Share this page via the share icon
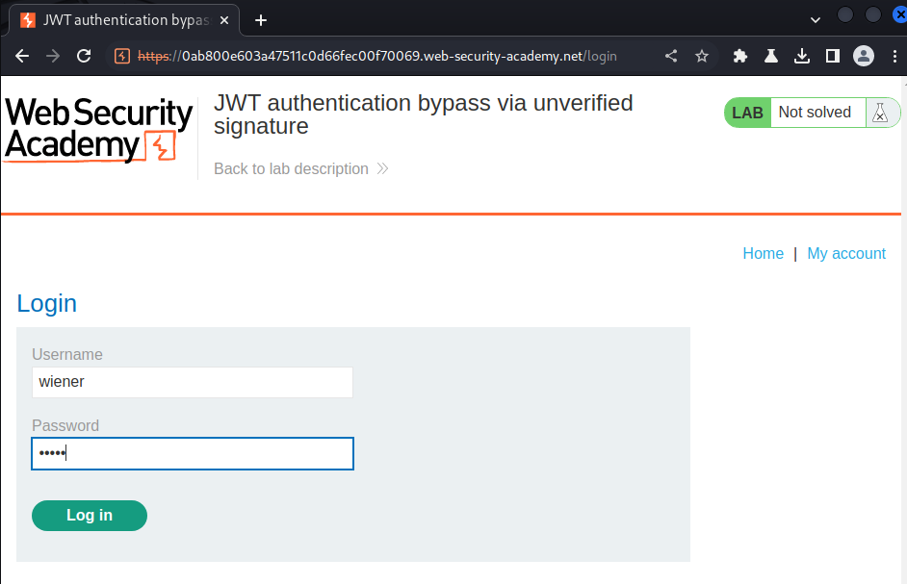This screenshot has width=907, height=584. click(671, 56)
